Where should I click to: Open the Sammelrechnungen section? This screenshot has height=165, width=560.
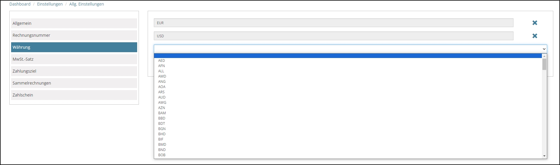pos(74,83)
